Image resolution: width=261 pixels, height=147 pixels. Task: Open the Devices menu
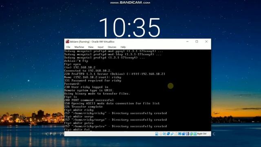pos(112,47)
